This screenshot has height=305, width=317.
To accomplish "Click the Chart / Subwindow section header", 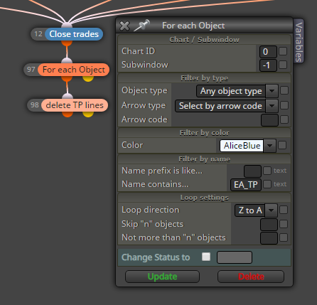I will click(204, 40).
